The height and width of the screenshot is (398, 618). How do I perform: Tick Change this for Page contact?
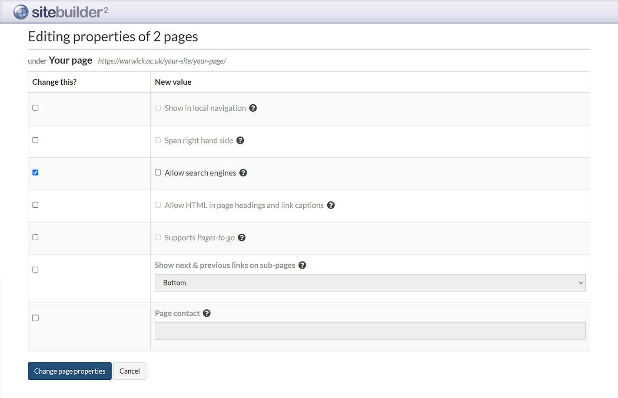click(36, 318)
